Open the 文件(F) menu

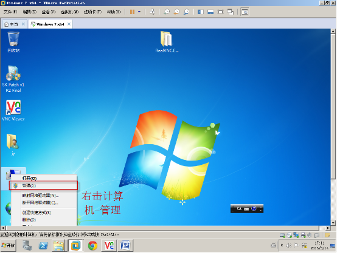10,12
